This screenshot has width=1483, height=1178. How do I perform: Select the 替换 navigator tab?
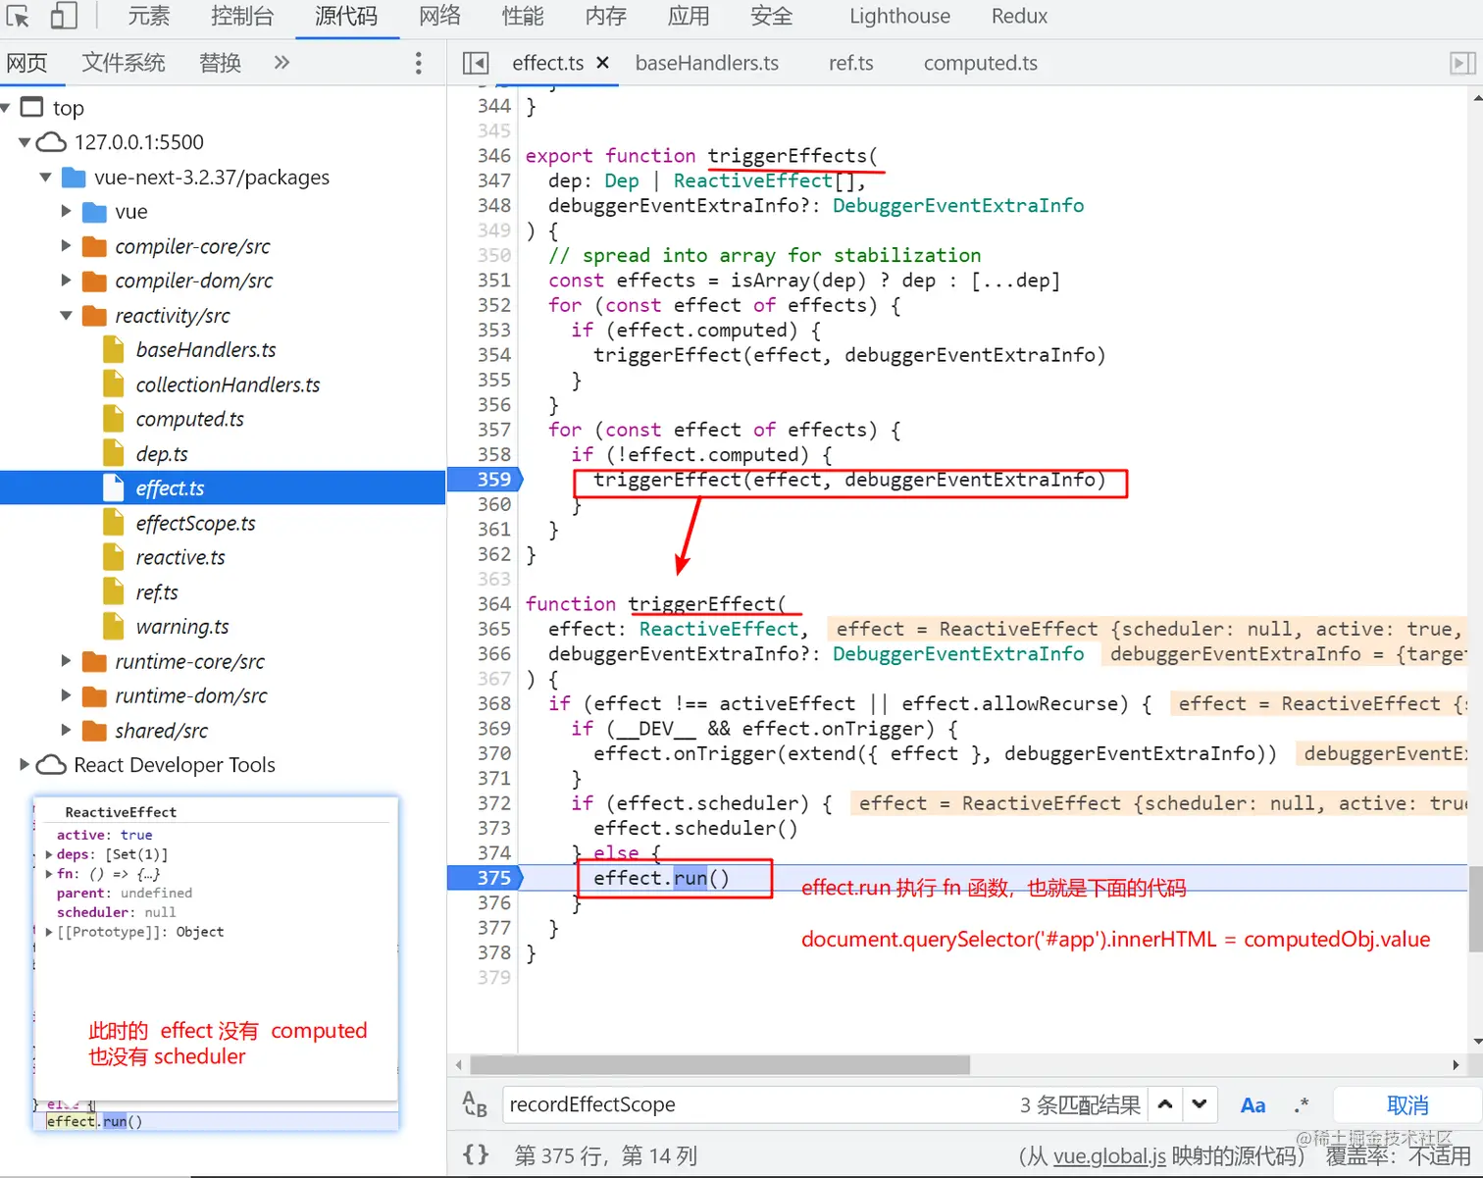[x=220, y=63]
